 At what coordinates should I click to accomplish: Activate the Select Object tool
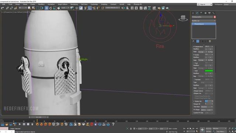[x=29, y=8]
